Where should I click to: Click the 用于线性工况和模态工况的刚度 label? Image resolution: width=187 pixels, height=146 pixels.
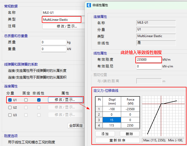(32, 142)
